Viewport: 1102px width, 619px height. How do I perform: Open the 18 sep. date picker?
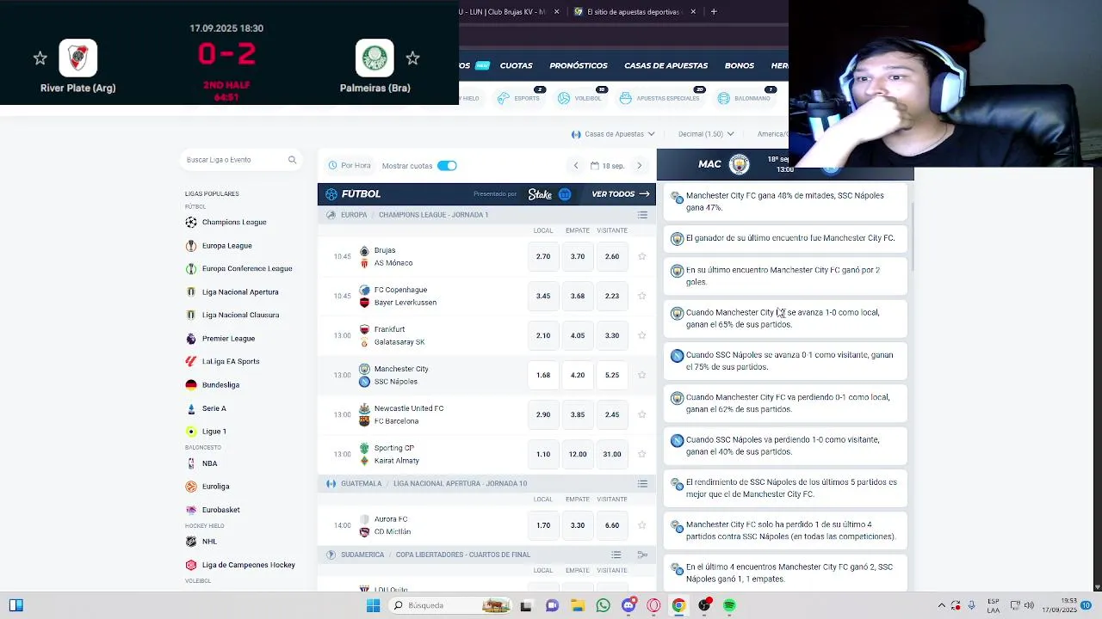pyautogui.click(x=608, y=166)
